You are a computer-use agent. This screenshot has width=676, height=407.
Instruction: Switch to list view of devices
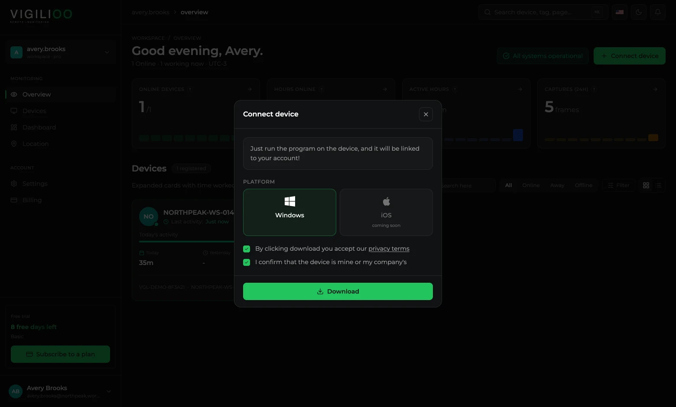pyautogui.click(x=658, y=185)
